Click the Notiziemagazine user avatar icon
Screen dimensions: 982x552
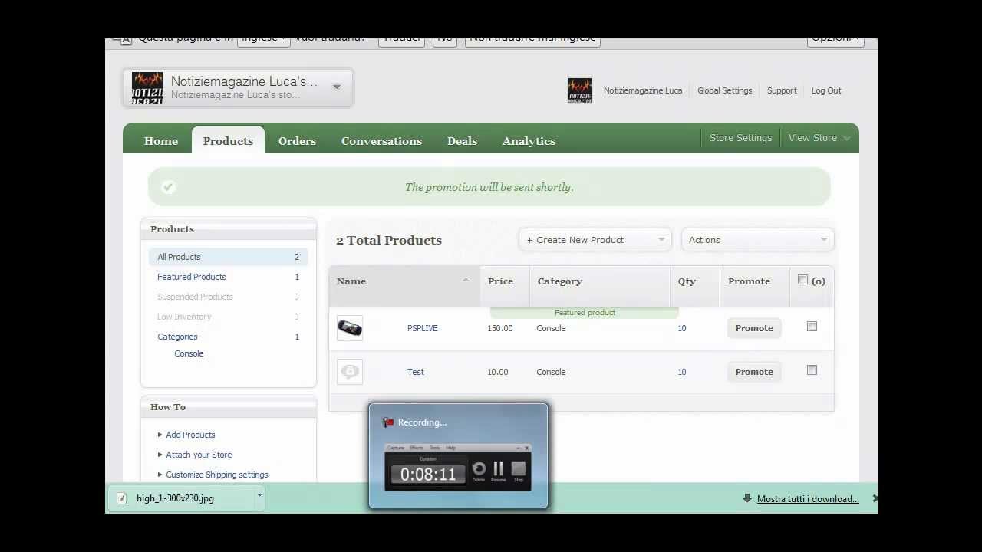click(580, 90)
